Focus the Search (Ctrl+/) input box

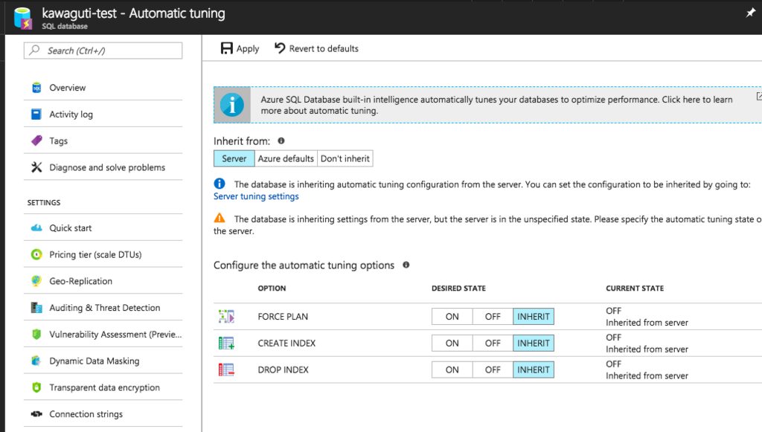tap(104, 51)
